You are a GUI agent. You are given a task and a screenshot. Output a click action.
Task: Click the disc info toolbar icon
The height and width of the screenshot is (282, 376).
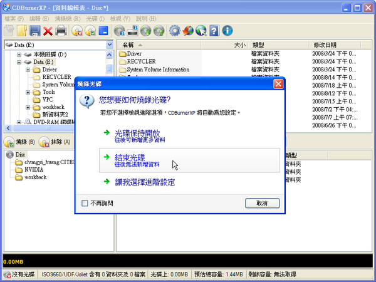[x=120, y=31]
